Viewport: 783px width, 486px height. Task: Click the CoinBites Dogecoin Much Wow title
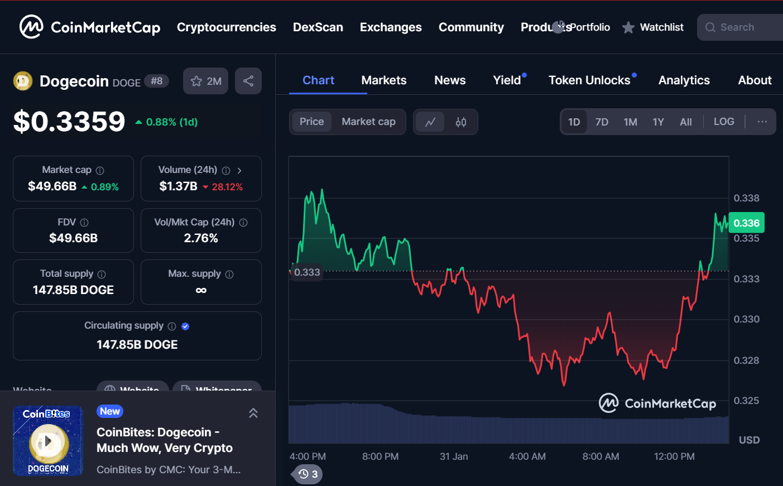pyautogui.click(x=165, y=440)
